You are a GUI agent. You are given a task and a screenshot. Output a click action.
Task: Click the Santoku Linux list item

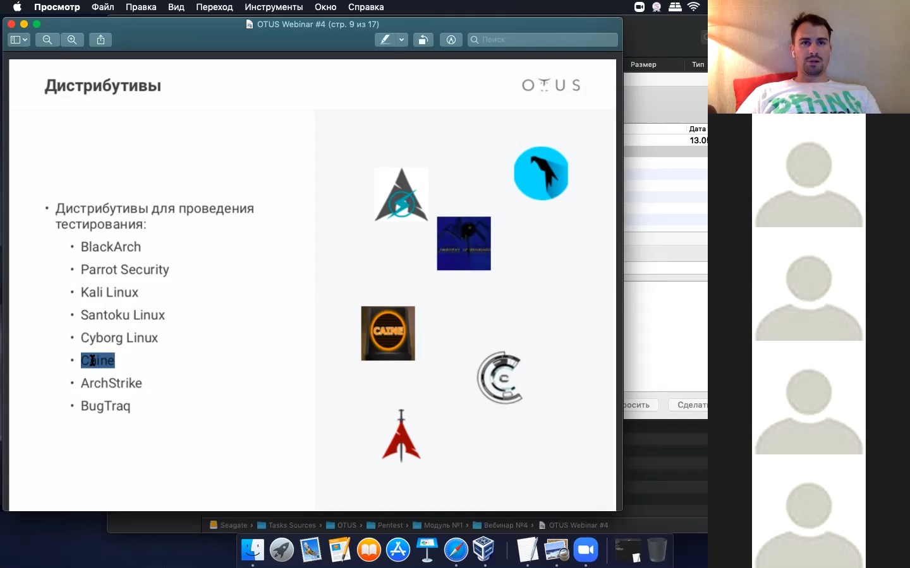tap(123, 315)
